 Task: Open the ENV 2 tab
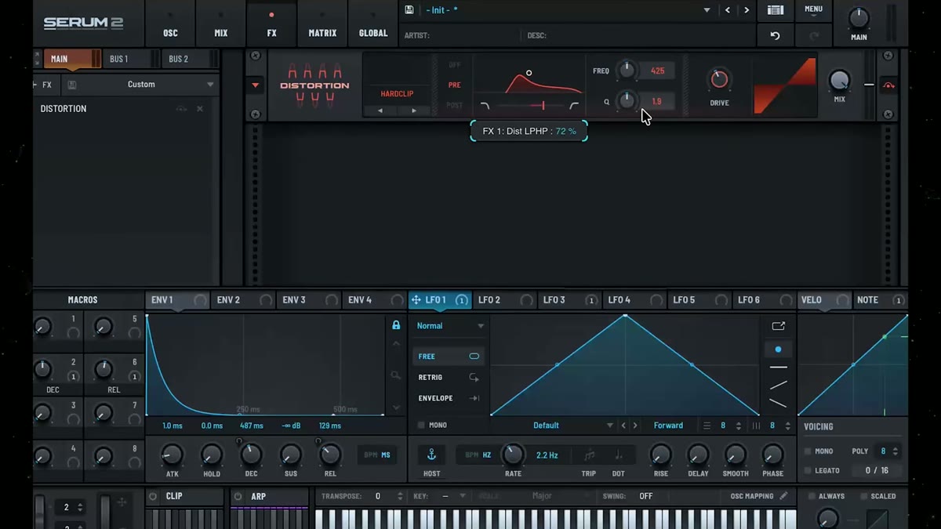pos(244,300)
